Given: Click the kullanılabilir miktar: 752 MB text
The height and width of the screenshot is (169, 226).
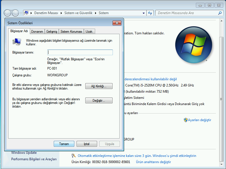Looking at the screenshot, I should (x=147, y=92).
